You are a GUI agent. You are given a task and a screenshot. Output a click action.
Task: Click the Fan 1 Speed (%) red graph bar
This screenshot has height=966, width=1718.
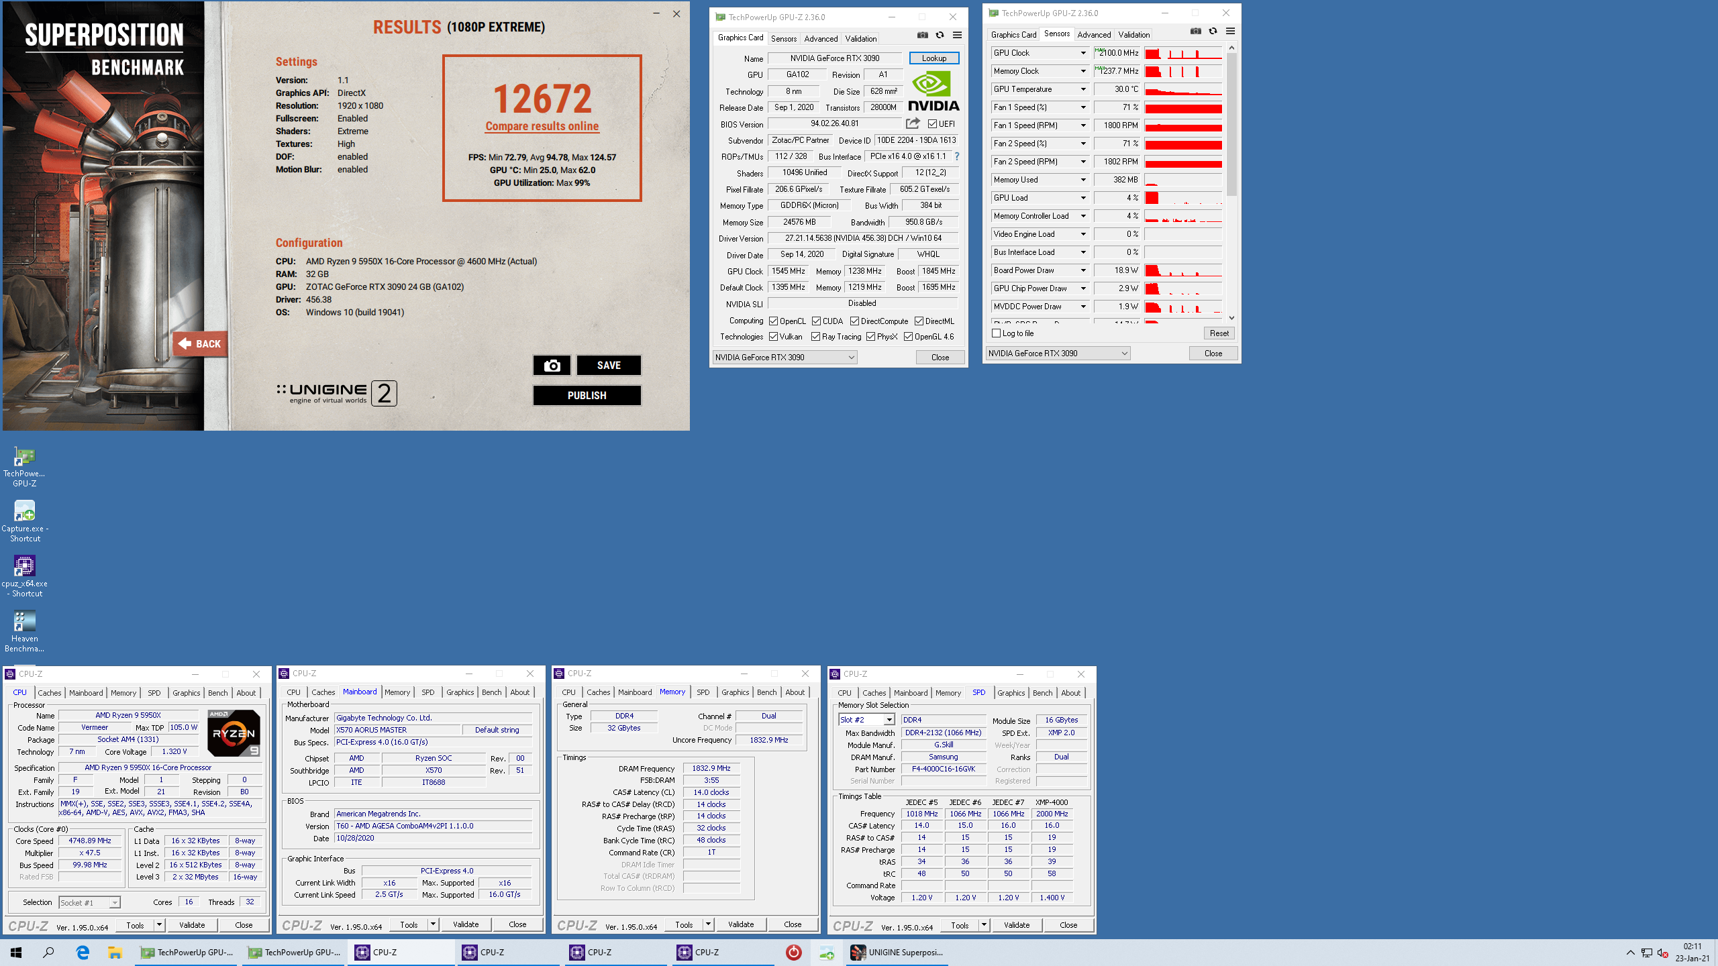[x=1183, y=107]
